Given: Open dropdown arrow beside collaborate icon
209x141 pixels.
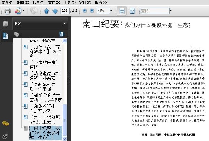Looking at the screenshot, I should point(23,11).
